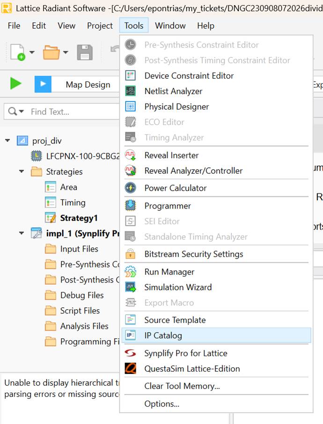This screenshot has height=424, width=323.
Task: Collapse the proj_div tree node
Action: click(x=7, y=141)
